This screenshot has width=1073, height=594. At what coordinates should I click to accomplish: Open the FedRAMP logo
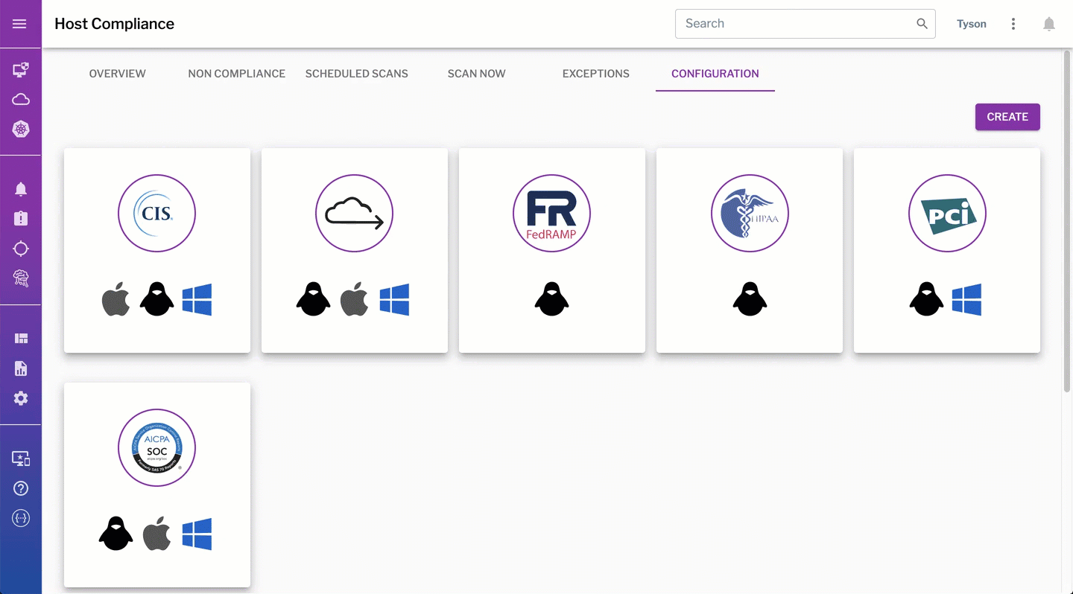click(552, 214)
